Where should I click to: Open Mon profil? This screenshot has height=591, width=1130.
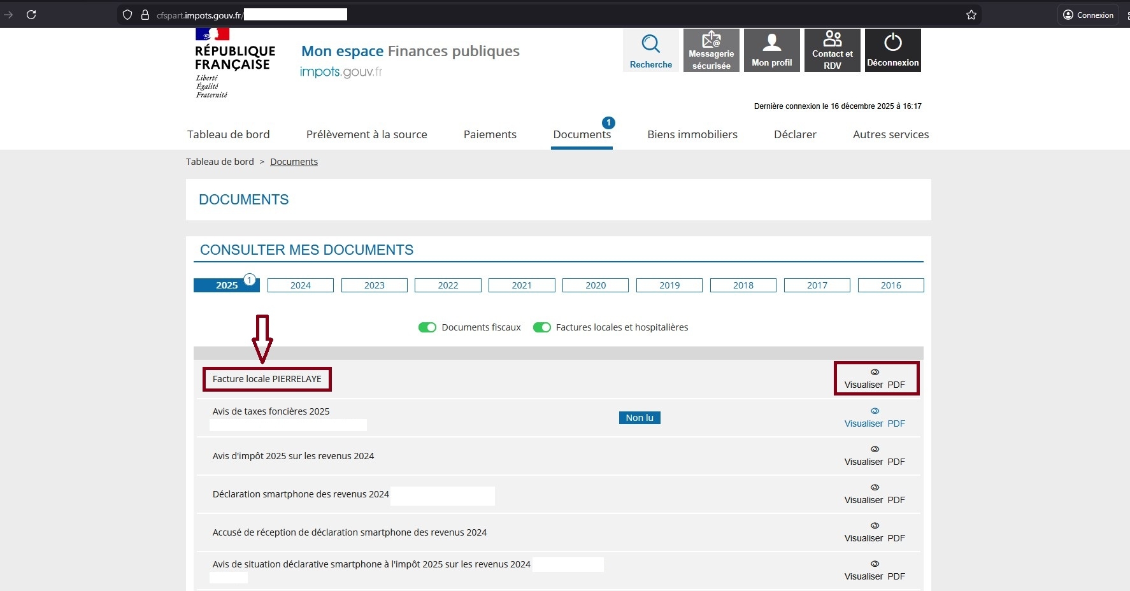771,50
